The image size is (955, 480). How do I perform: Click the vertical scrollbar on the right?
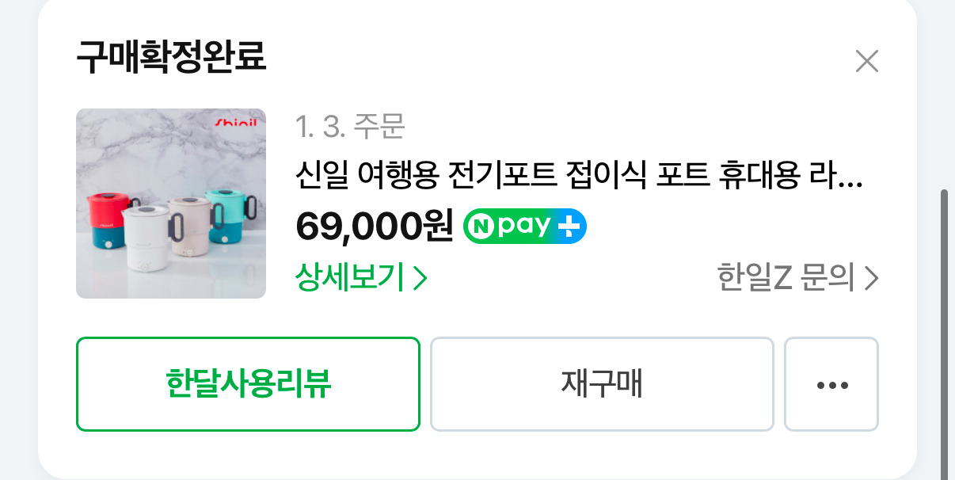[946, 333]
